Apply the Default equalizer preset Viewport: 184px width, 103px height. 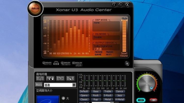(x=84, y=91)
